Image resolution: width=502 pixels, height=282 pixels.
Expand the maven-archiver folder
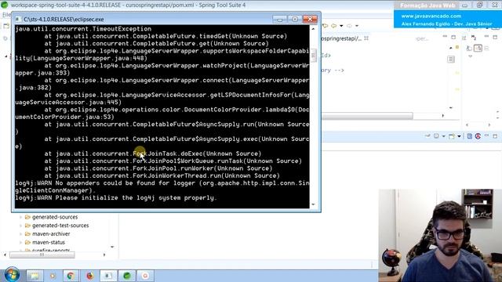[21, 234]
